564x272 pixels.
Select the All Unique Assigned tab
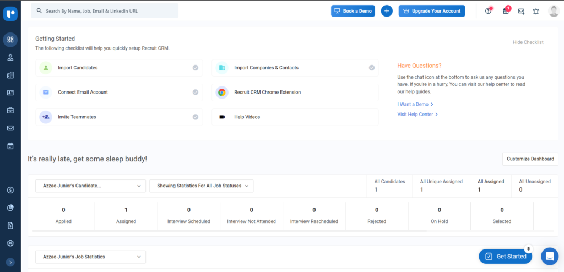coord(441,186)
